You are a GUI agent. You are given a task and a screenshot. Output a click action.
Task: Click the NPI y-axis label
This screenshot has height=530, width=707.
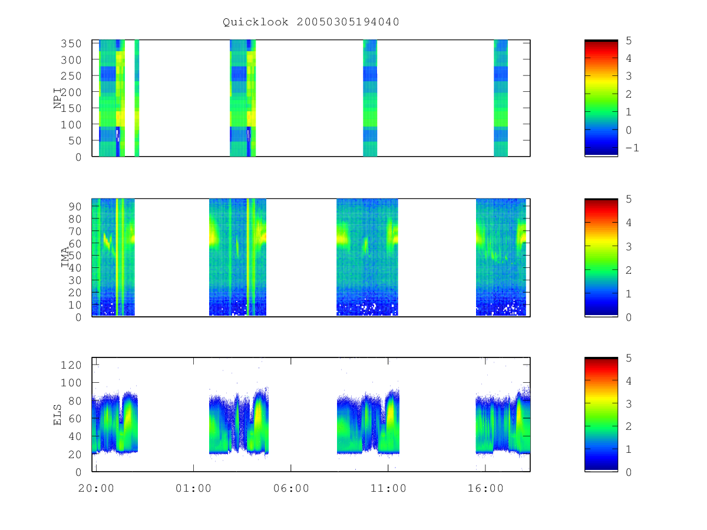[x=58, y=98]
